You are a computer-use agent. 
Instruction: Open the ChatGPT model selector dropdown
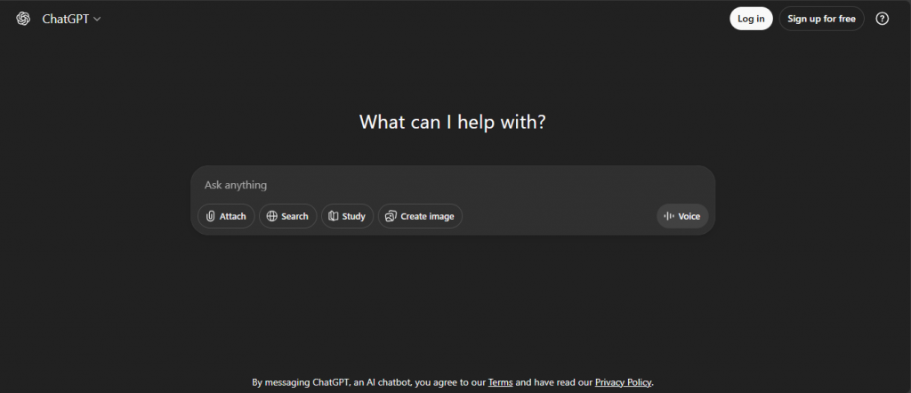(71, 19)
